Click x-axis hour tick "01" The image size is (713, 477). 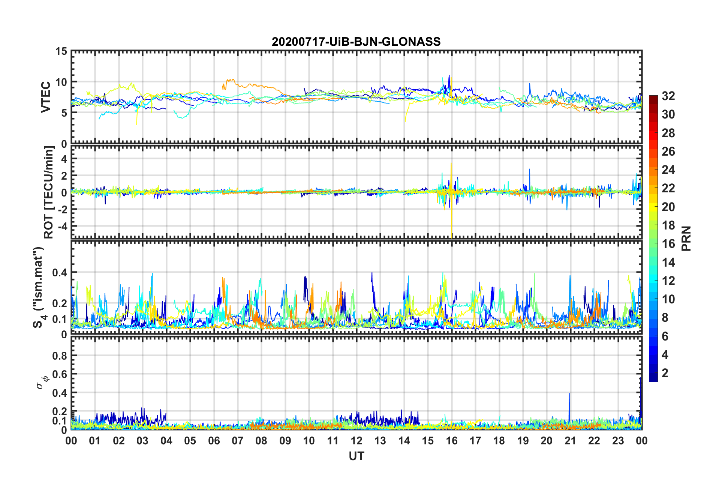click(95, 441)
